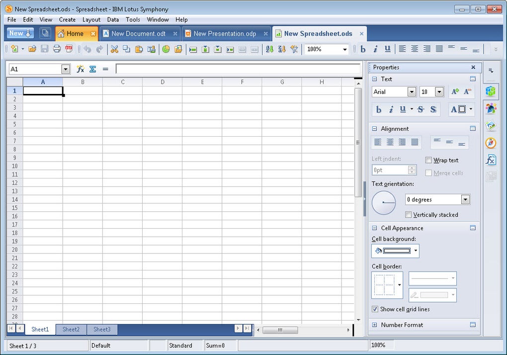
Task: Switch to the New Presentation.odp tab
Action: (x=225, y=34)
